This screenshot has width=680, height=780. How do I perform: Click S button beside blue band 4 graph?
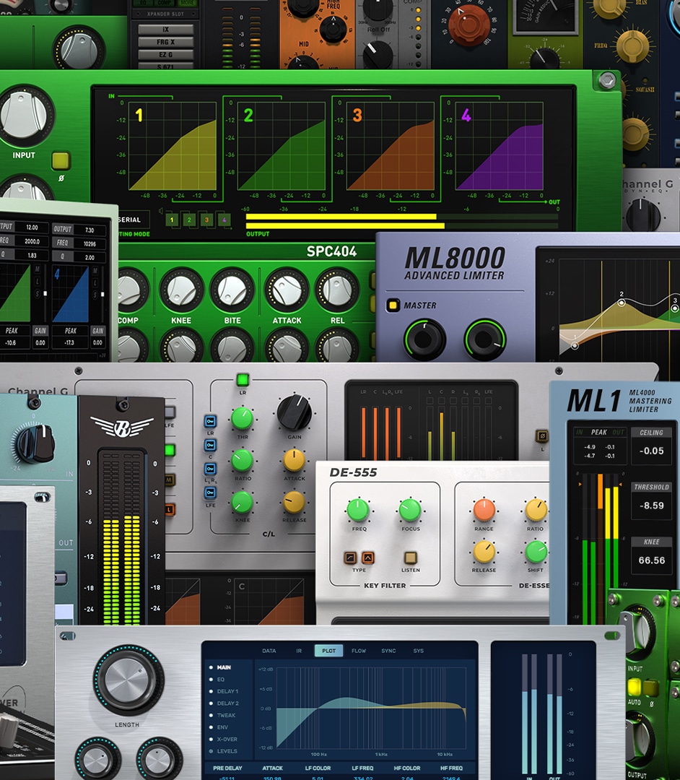[x=95, y=295]
